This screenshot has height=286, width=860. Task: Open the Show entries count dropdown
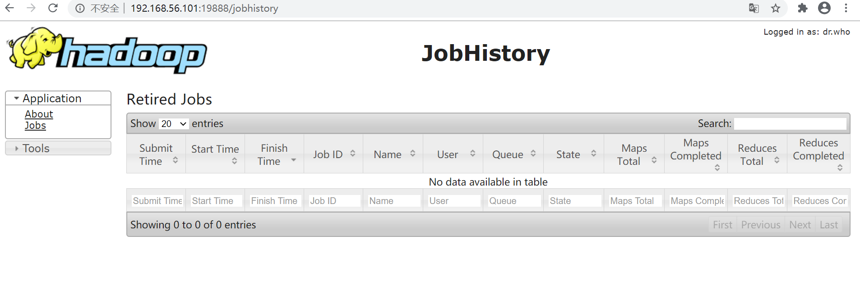[174, 123]
